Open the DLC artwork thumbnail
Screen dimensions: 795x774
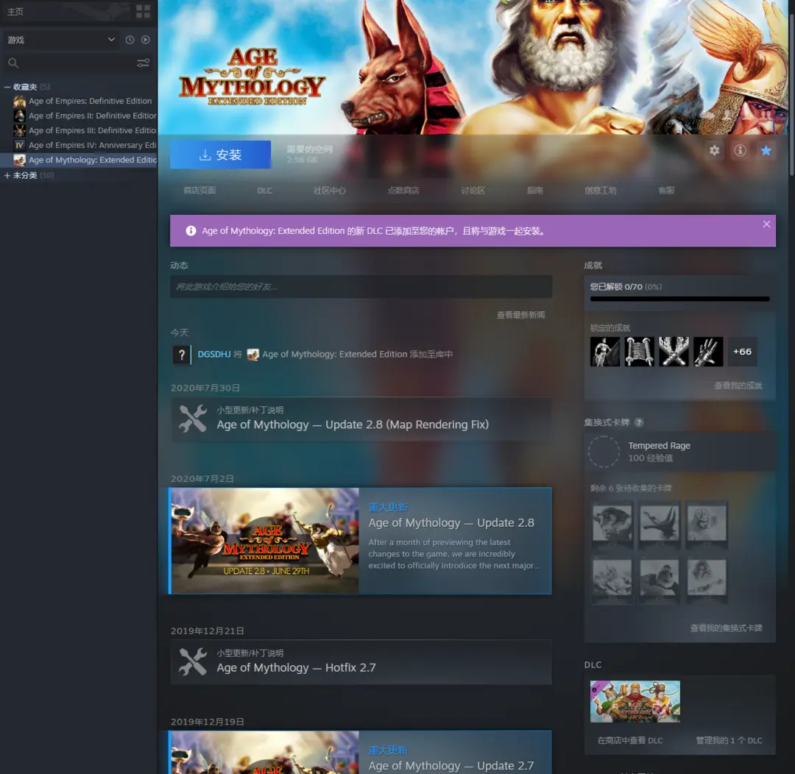[x=635, y=701]
